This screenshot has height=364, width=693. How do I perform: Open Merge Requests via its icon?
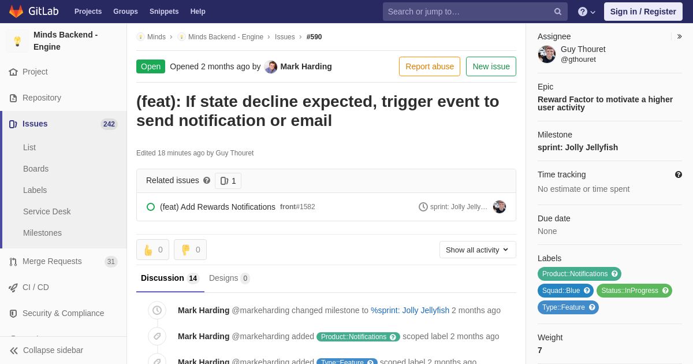(x=13, y=262)
